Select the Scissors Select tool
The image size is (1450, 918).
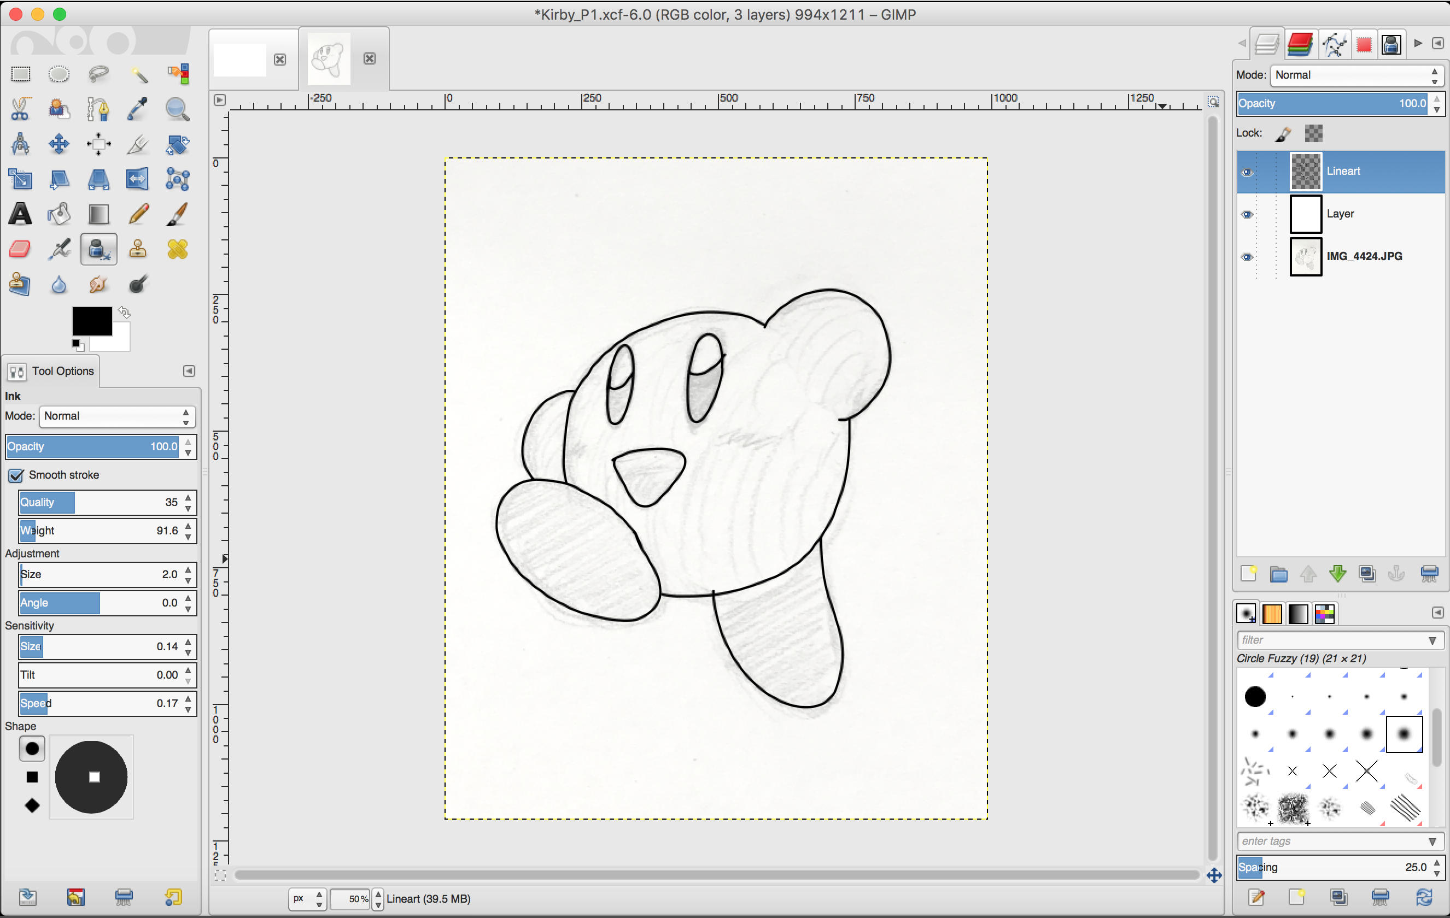[x=20, y=109]
